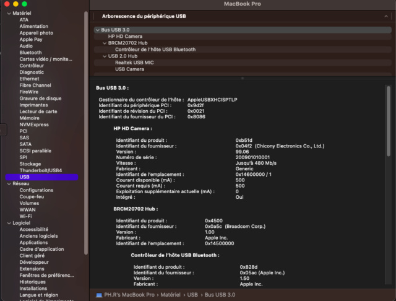Click Bus USB 3.0 in path bar

(x=220, y=295)
